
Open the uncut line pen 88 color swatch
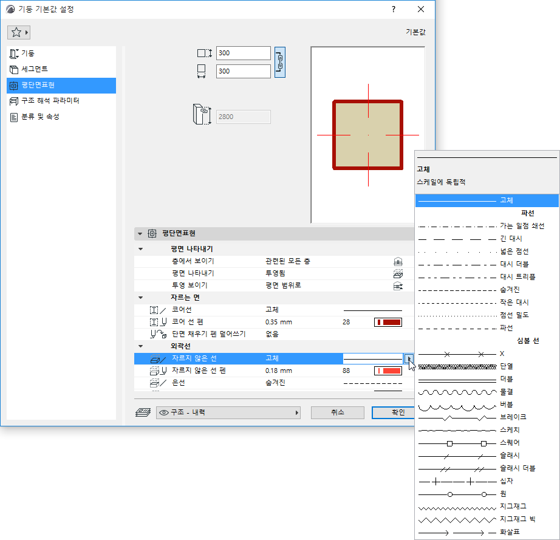coord(388,371)
